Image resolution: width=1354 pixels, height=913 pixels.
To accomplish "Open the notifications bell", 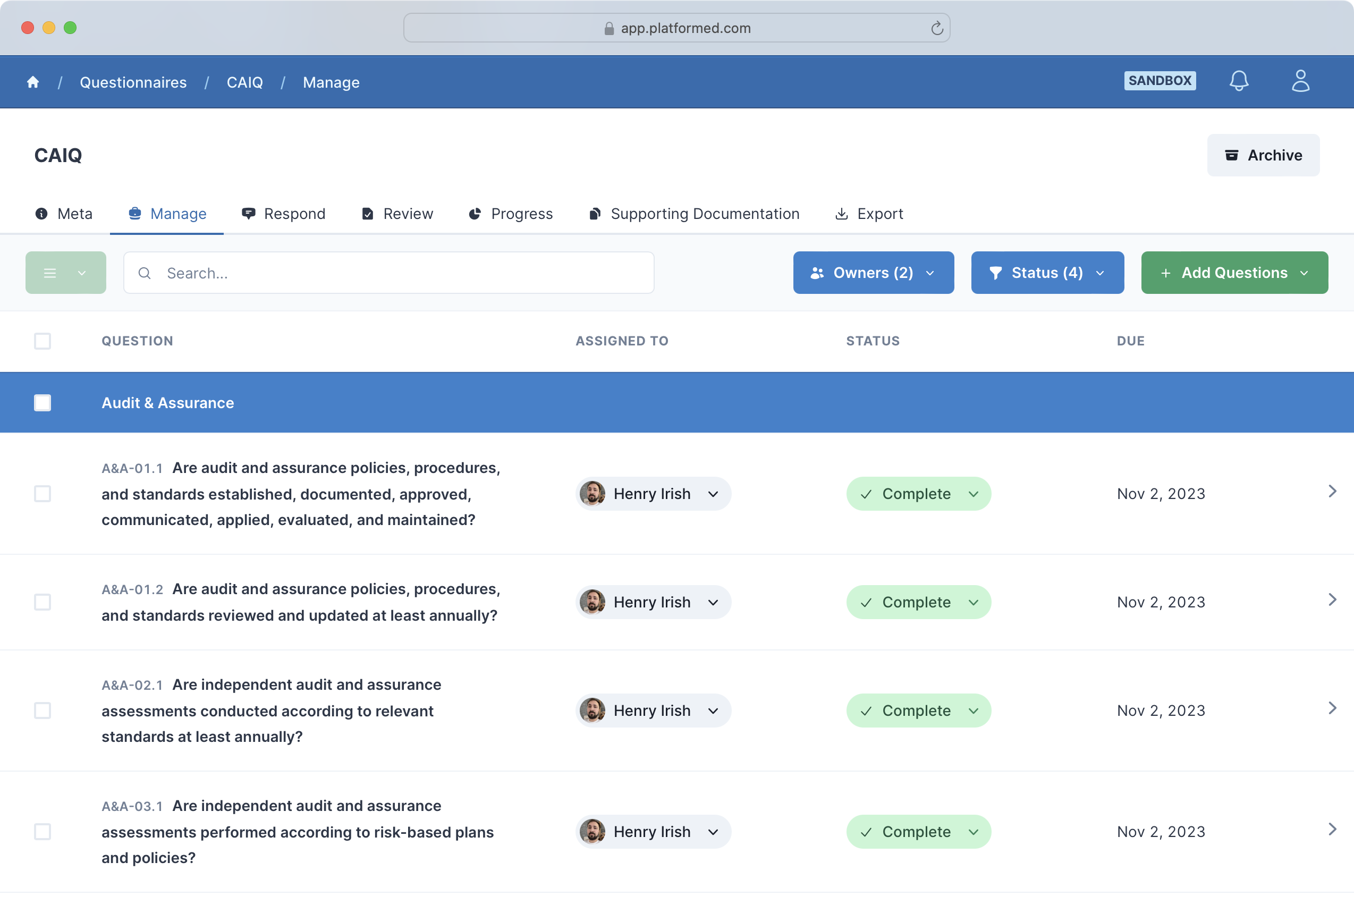I will point(1239,81).
